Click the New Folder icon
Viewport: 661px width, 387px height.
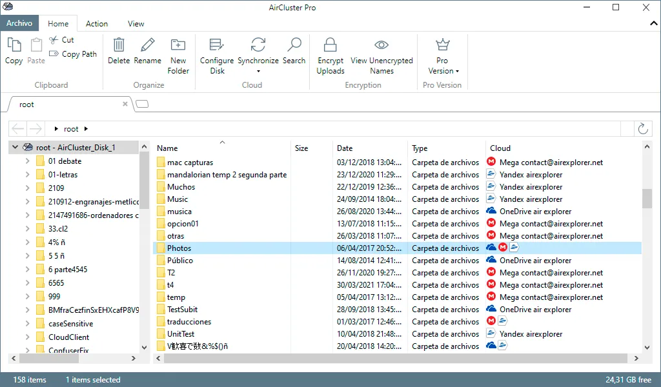pyautogui.click(x=178, y=45)
